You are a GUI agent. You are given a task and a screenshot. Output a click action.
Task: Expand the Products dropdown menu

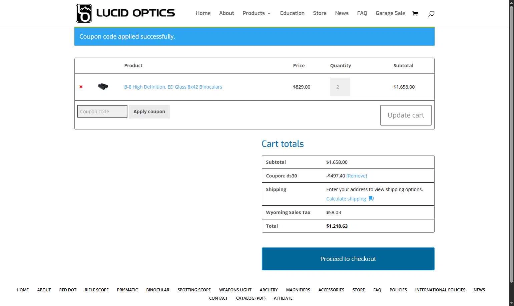(256, 13)
